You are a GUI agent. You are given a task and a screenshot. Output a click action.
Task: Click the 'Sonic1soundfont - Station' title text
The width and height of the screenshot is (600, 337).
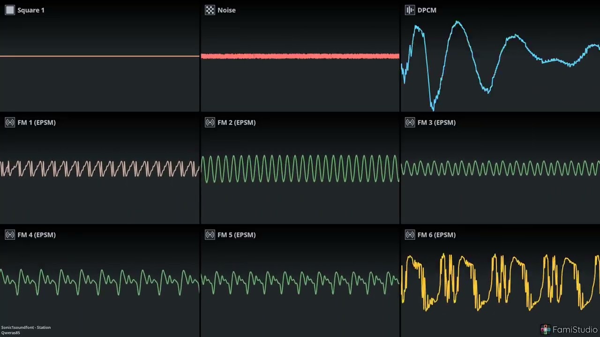click(26, 327)
